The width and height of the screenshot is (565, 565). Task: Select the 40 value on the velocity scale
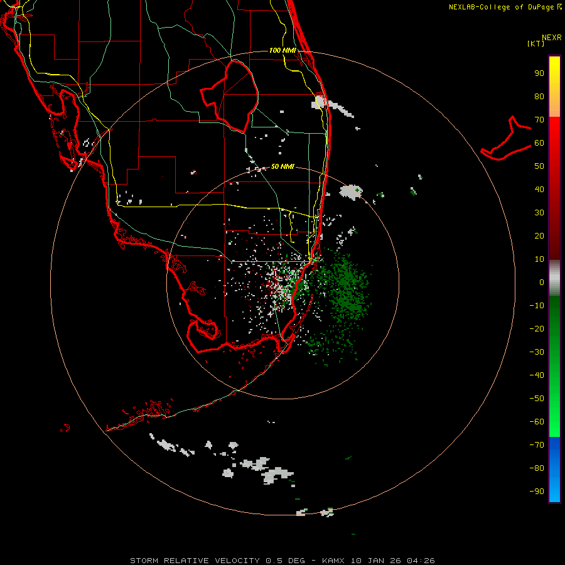(539, 190)
